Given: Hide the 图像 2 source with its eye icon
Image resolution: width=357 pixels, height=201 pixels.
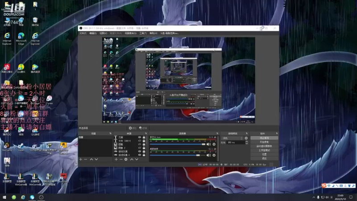Looking at the screenshot, I should (140, 148).
